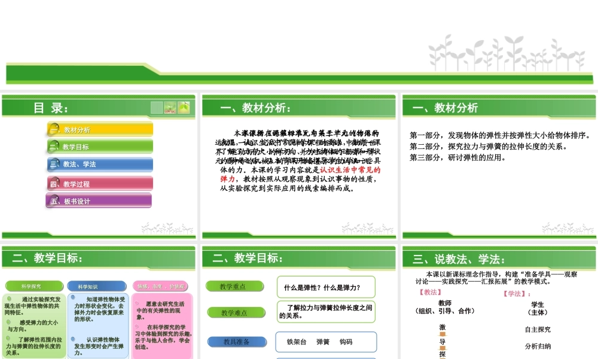Click the blank green square icon in the 目录 header
The image size is (598, 359).
[157, 107]
